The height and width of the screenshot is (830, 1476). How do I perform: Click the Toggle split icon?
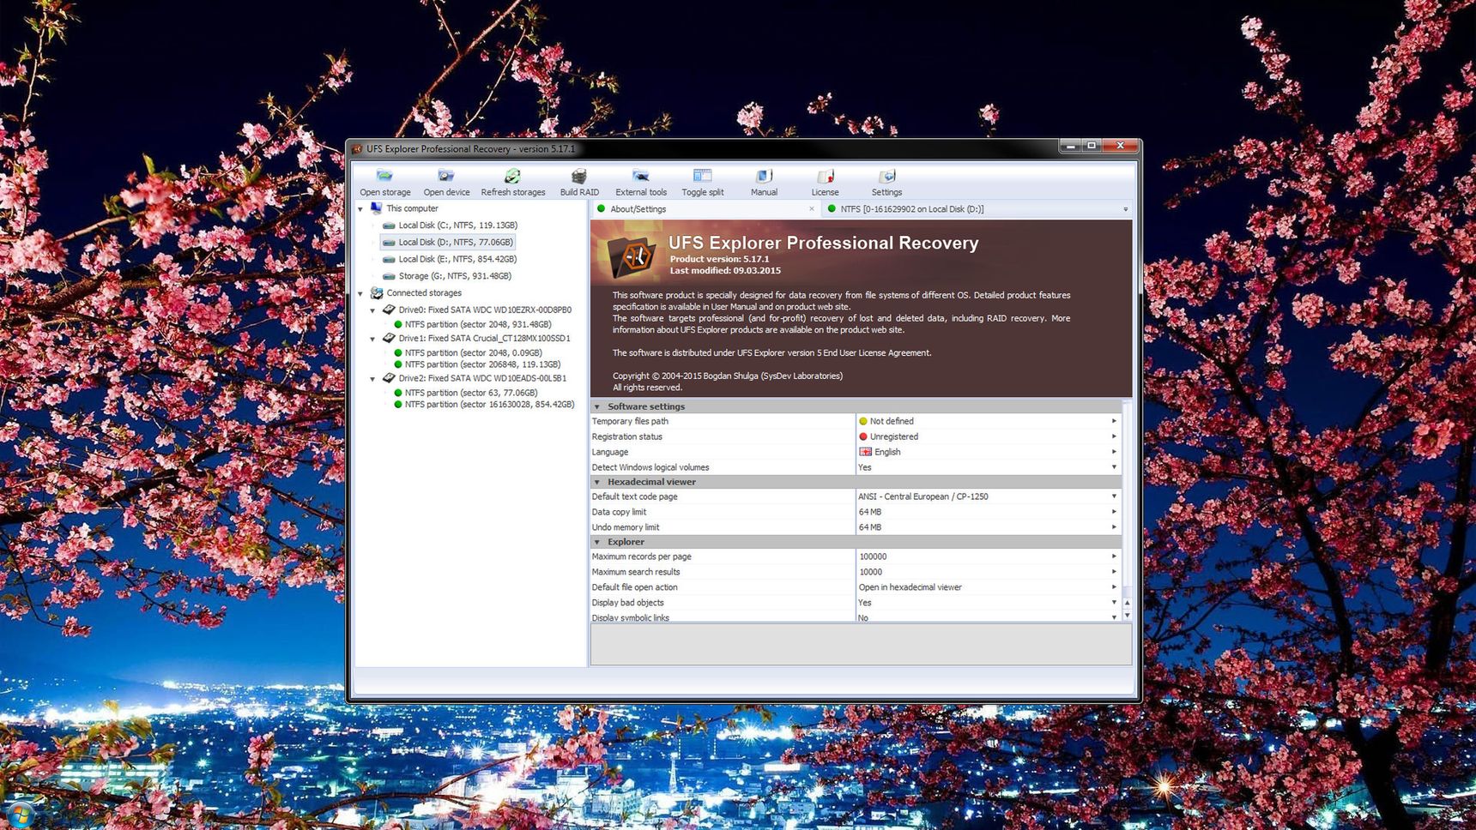pos(702,177)
